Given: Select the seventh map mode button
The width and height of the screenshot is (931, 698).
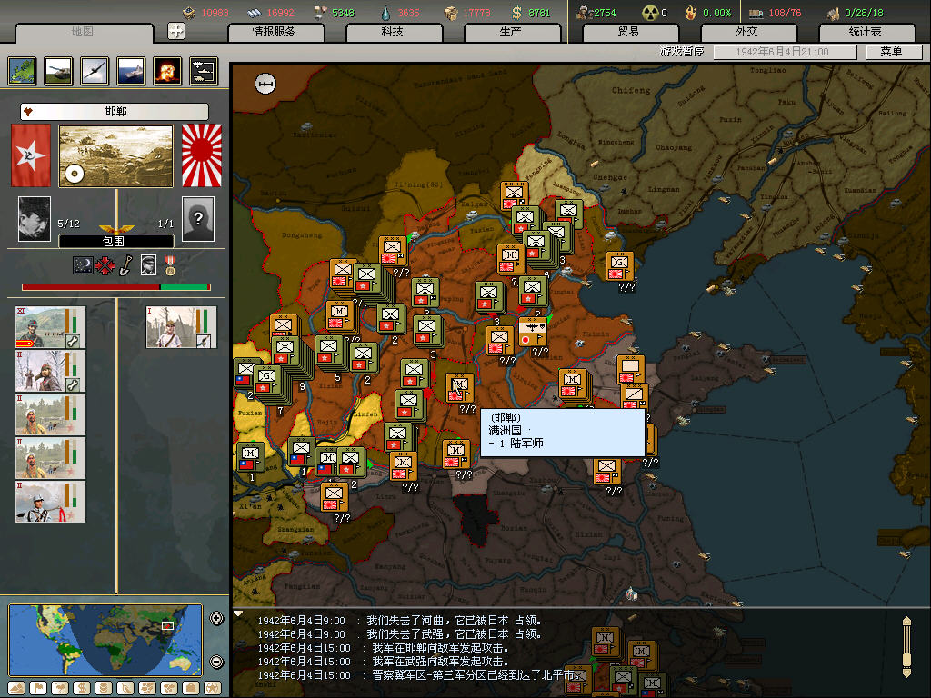Looking at the screenshot, I should 147,688.
